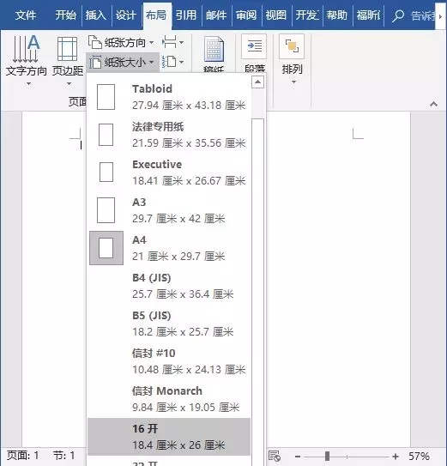Open the 文件 file menu
This screenshot has width=447, height=466.
point(26,15)
